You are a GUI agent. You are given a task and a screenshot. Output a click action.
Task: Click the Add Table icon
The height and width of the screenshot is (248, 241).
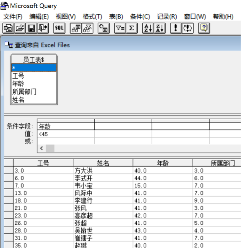tap(104, 28)
